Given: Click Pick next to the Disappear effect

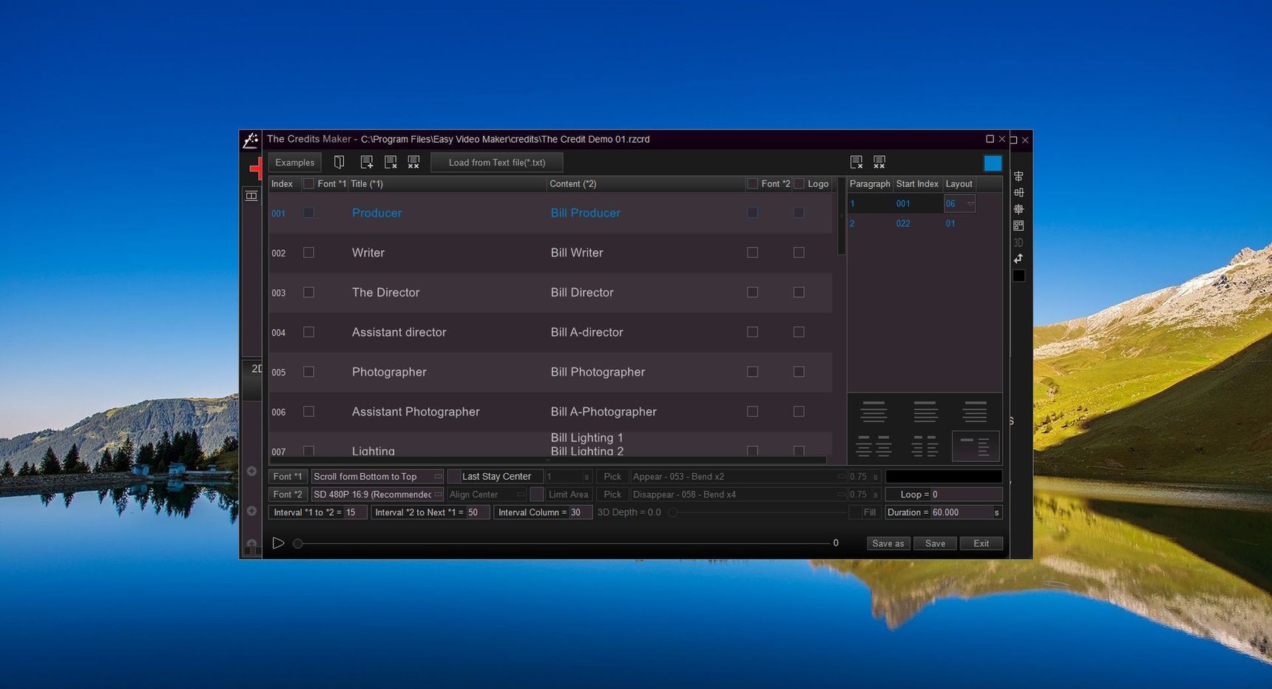Looking at the screenshot, I should click(612, 495).
